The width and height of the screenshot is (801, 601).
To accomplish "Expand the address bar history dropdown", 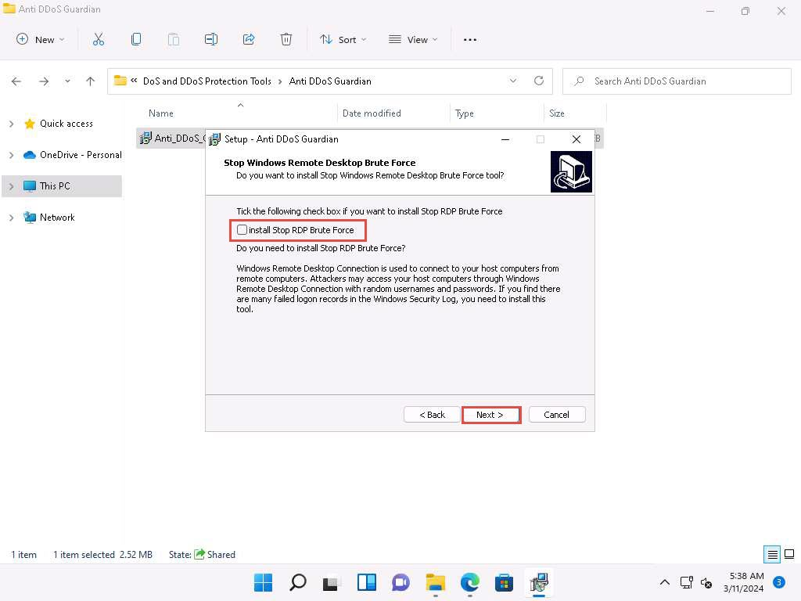I will coord(513,81).
